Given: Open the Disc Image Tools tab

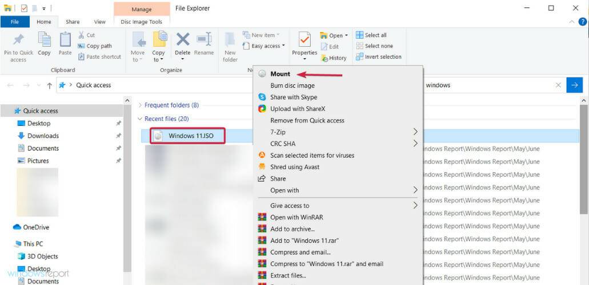Looking at the screenshot, I should pos(141,22).
